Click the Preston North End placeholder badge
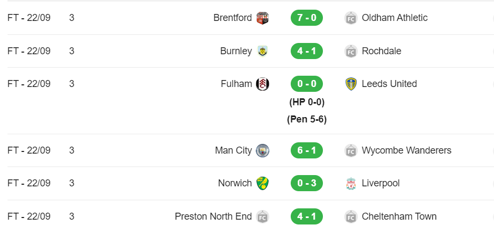 point(262,216)
